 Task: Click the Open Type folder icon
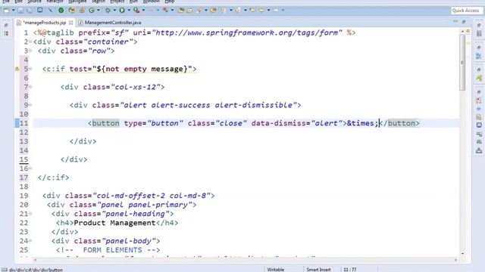coord(181,11)
